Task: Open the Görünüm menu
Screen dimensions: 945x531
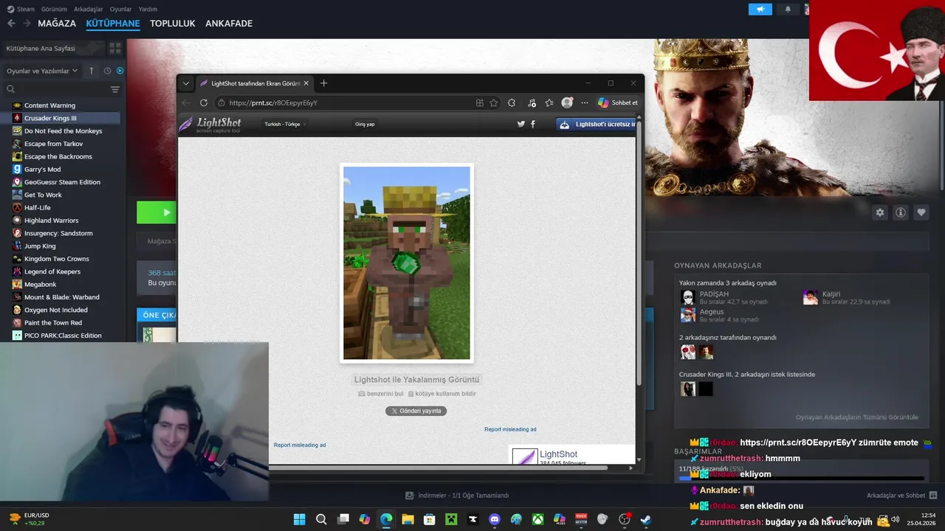Action: coord(54,9)
